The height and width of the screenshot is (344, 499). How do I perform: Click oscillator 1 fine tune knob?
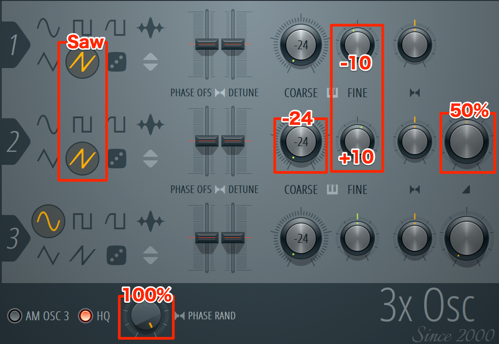[x=357, y=44]
